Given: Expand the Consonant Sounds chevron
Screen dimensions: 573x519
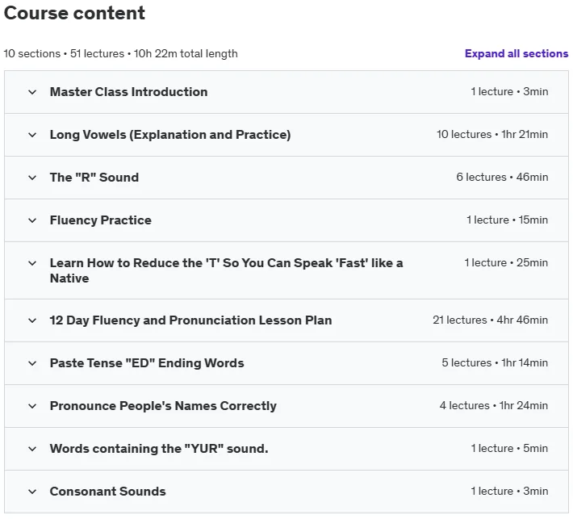Looking at the screenshot, I should click(x=32, y=492).
